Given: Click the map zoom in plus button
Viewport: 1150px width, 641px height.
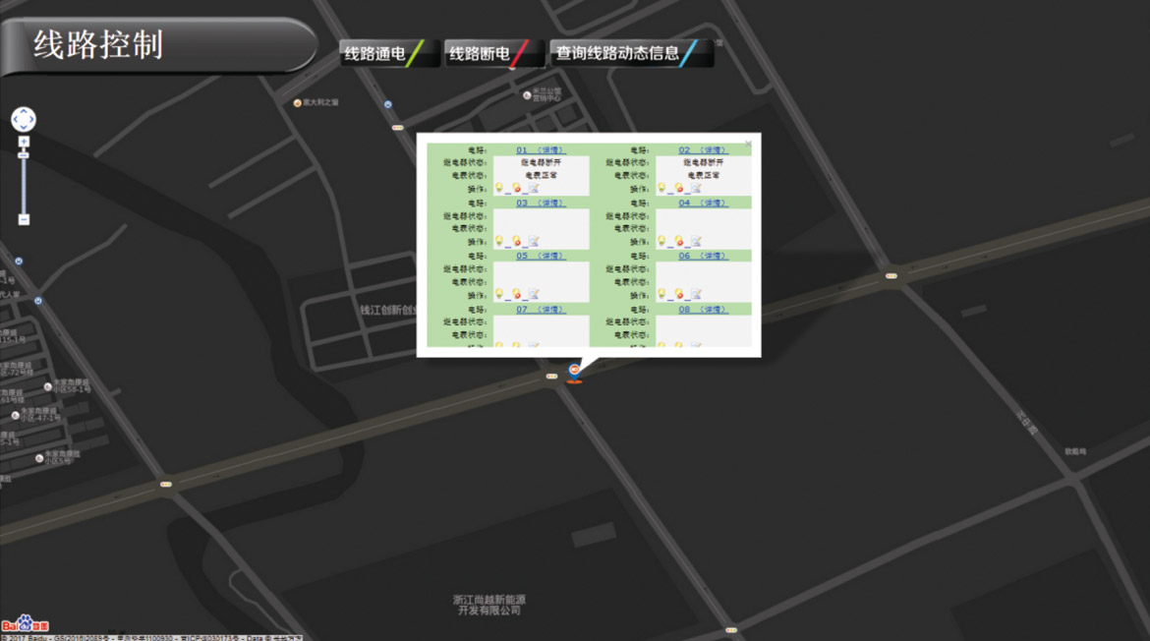Looking at the screenshot, I should (x=24, y=143).
